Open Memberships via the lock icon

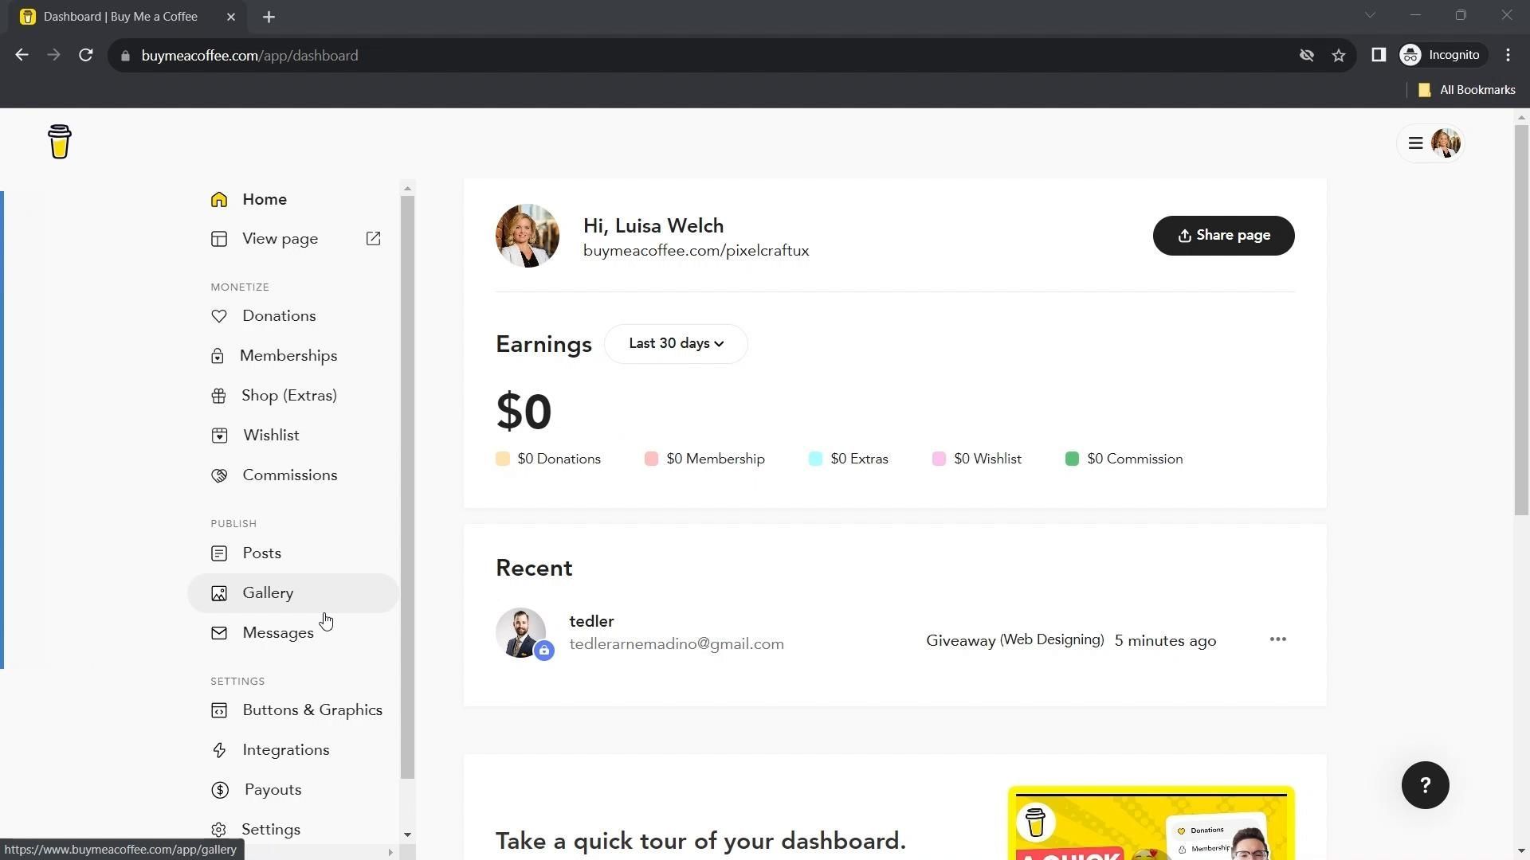click(x=218, y=356)
